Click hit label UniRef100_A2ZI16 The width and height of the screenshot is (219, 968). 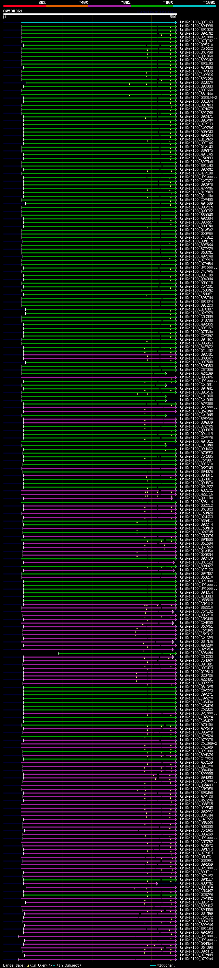pos(196,494)
